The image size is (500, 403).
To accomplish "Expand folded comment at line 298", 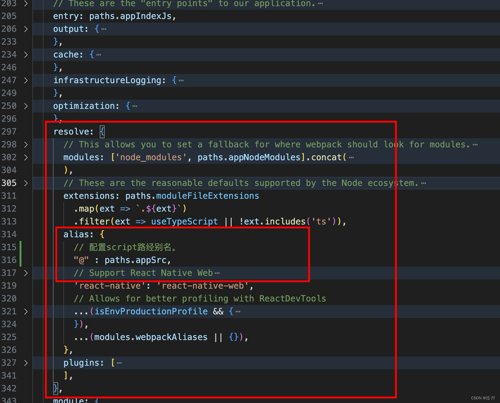I will (26, 145).
